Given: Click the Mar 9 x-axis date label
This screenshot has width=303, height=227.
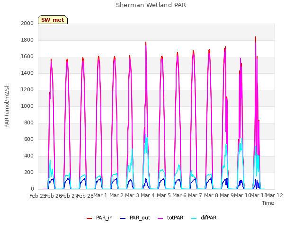Looking at the screenshot, I should point(227,195).
